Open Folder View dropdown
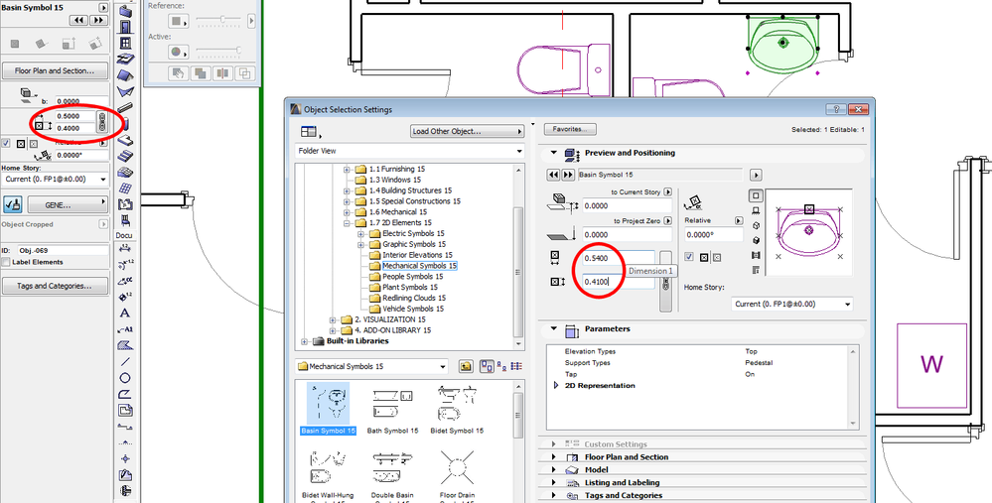The image size is (992, 503). click(x=410, y=151)
